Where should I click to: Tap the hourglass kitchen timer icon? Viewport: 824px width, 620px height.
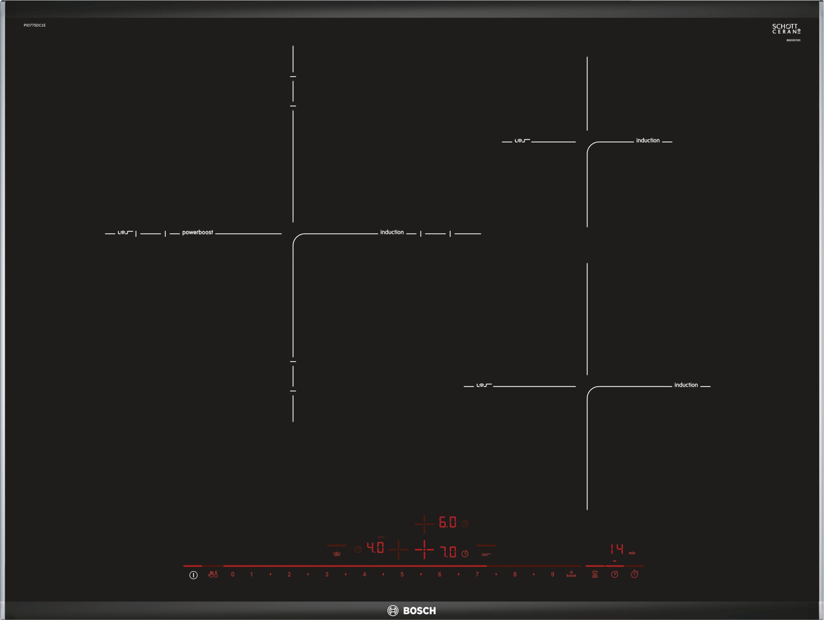(x=595, y=575)
